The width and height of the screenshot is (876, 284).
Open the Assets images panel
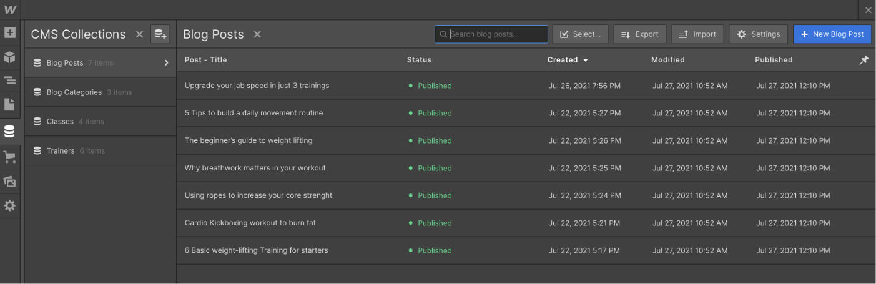(x=9, y=182)
